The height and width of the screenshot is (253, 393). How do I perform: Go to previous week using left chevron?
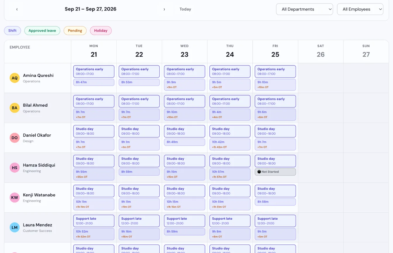(x=17, y=9)
